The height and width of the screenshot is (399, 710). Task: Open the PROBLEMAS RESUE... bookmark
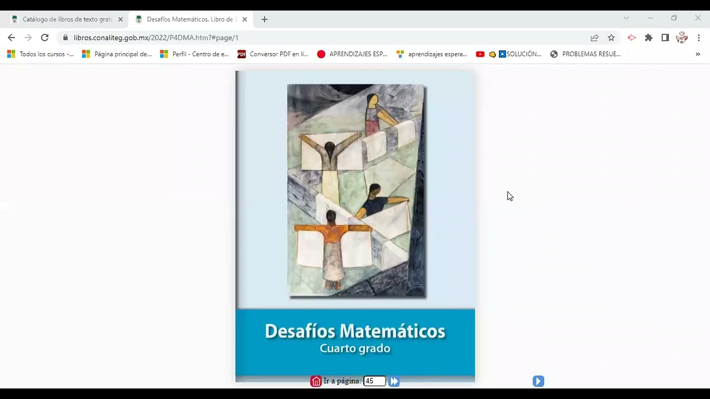coord(585,54)
